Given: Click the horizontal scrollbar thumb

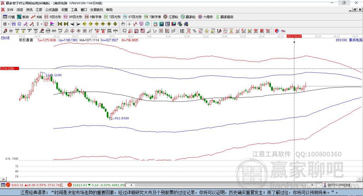Looking at the screenshot, I should (x=222, y=185).
